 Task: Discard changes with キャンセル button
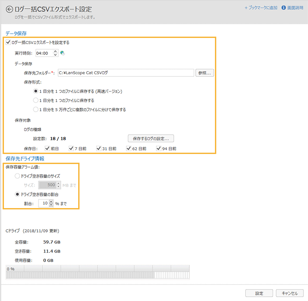tap(290, 293)
